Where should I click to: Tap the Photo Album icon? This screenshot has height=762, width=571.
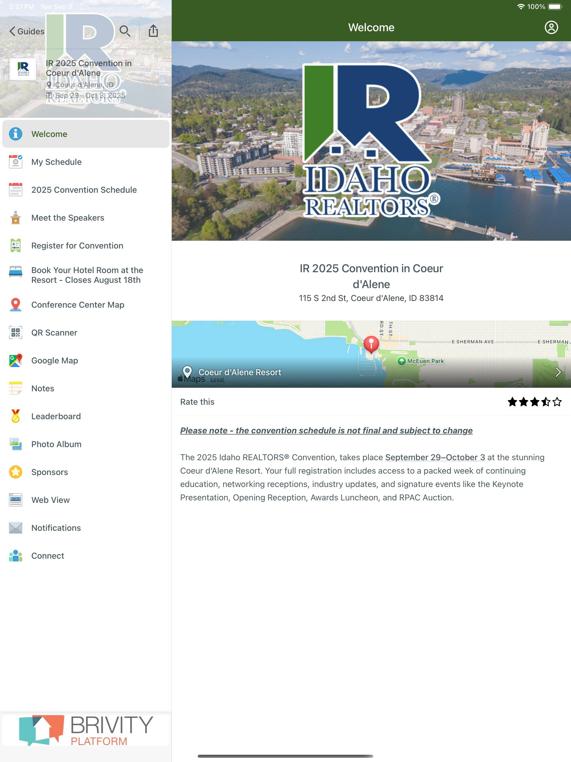click(x=16, y=444)
